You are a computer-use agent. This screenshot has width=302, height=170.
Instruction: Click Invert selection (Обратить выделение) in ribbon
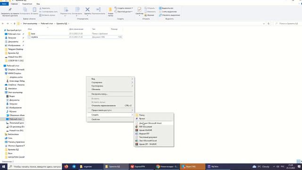pyautogui.click(x=169, y=15)
